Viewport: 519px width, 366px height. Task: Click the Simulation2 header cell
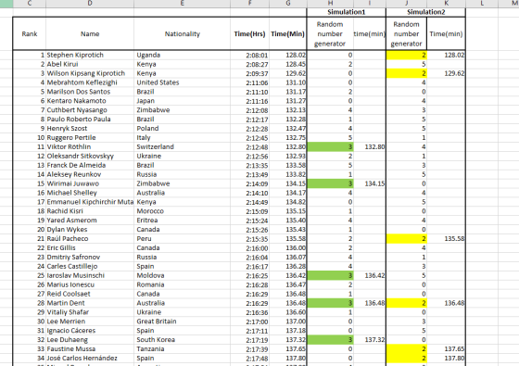pos(425,12)
